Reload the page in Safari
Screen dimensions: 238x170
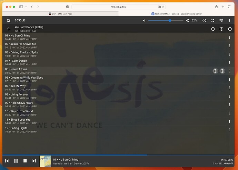(x=163, y=7)
